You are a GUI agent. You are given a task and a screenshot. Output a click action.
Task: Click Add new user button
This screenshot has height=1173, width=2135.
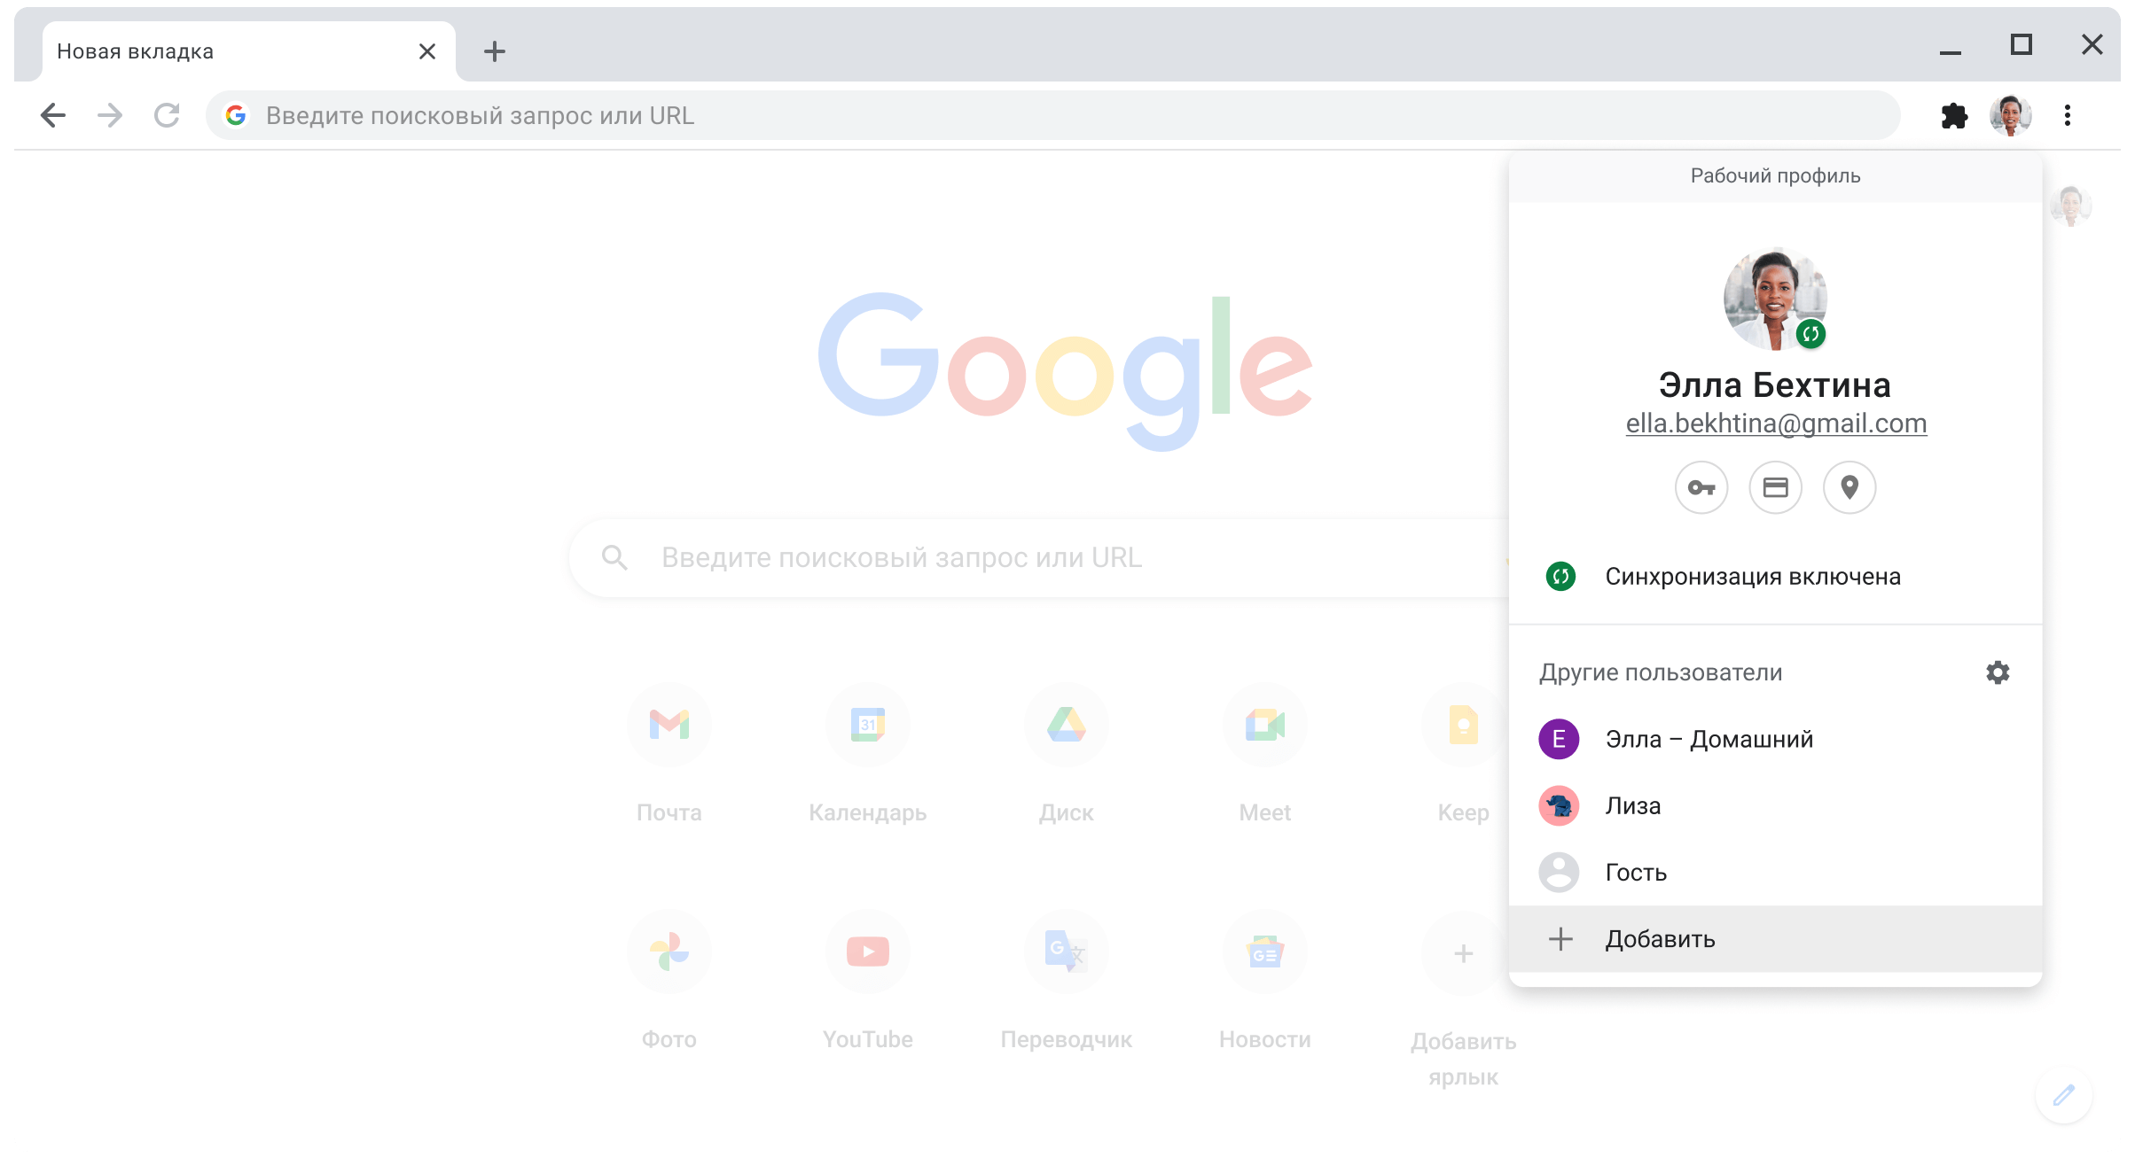[1658, 939]
